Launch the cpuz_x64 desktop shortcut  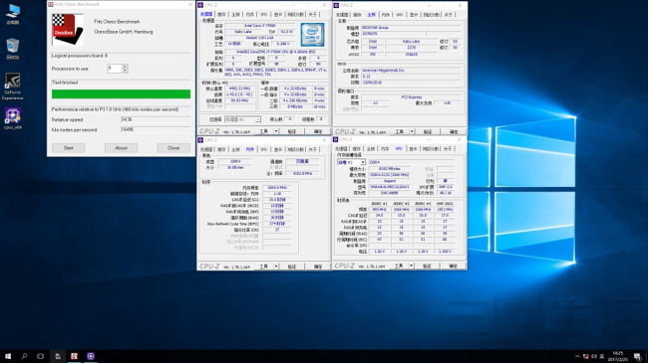tap(13, 118)
